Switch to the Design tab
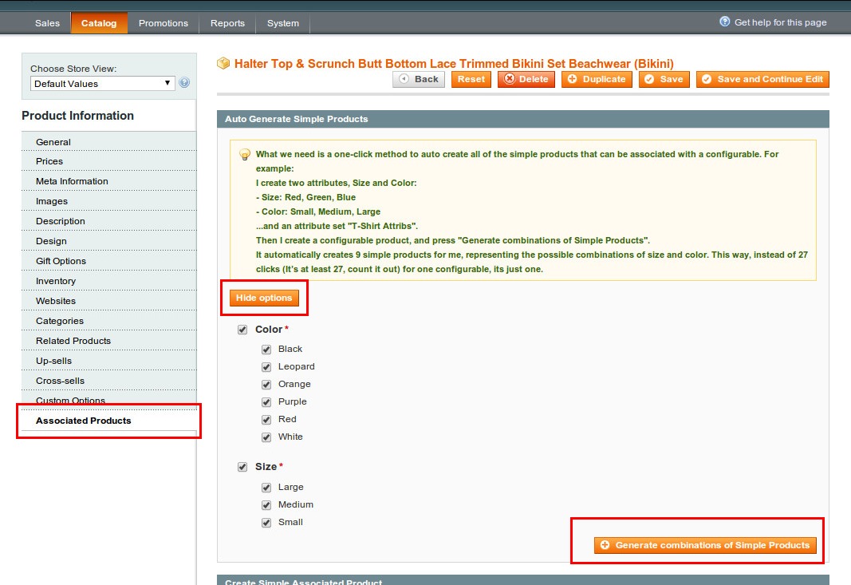Image resolution: width=851 pixels, height=585 pixels. 109,241
